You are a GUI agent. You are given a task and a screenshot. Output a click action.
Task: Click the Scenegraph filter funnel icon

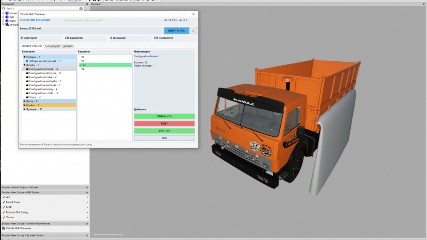pyautogui.click(x=87, y=8)
